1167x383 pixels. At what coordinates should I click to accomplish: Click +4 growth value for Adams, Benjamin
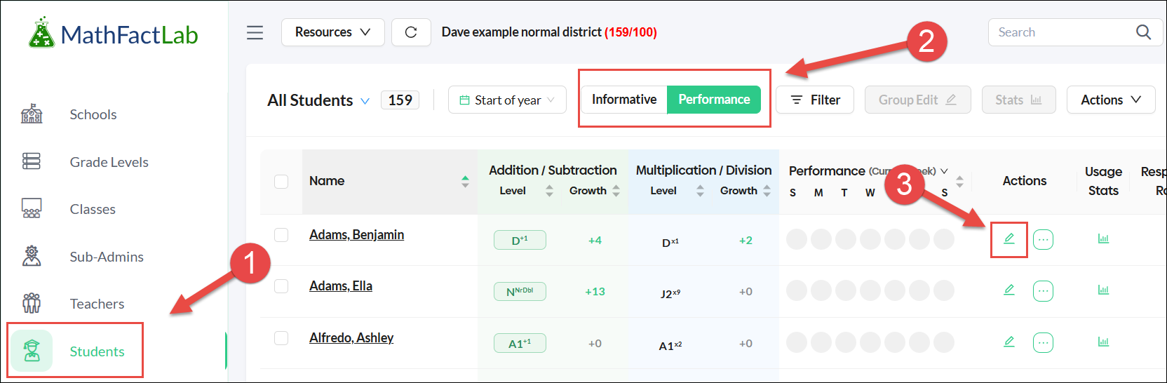[595, 241]
